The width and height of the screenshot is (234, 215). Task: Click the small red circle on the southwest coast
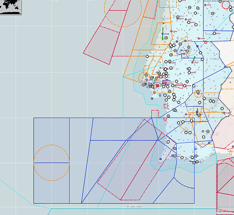point(165,119)
